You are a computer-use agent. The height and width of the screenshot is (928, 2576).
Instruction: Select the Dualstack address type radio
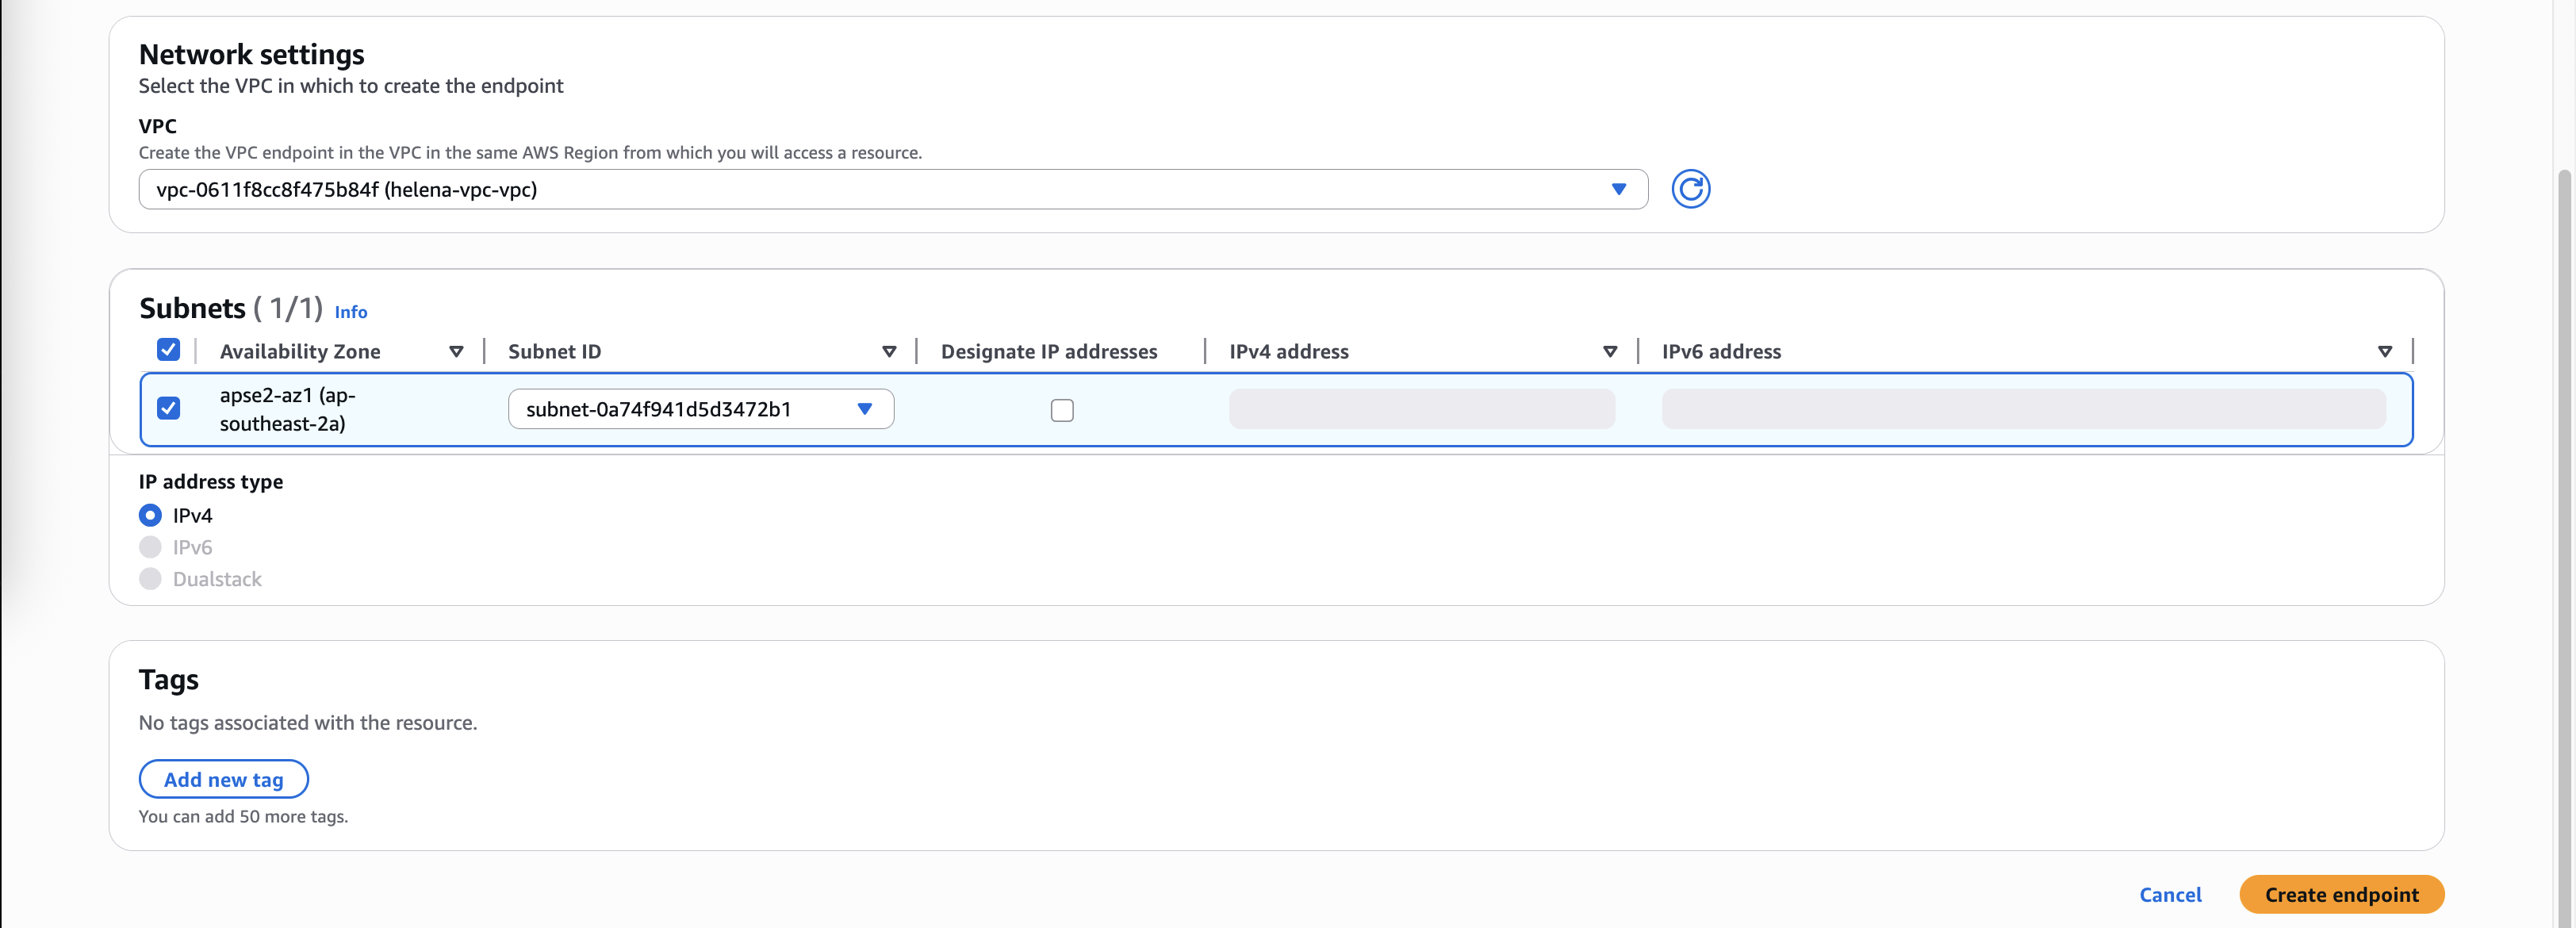[x=150, y=579]
